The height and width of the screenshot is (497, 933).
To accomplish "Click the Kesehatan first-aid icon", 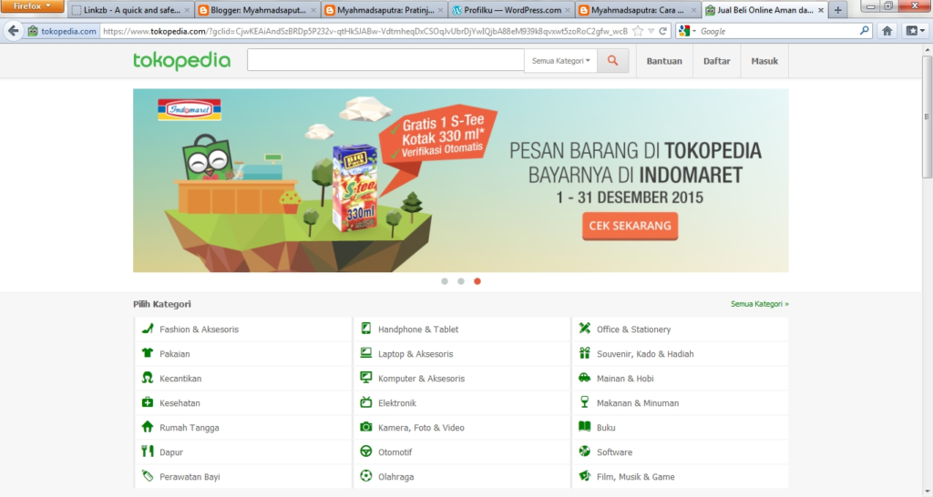I will tap(148, 402).
